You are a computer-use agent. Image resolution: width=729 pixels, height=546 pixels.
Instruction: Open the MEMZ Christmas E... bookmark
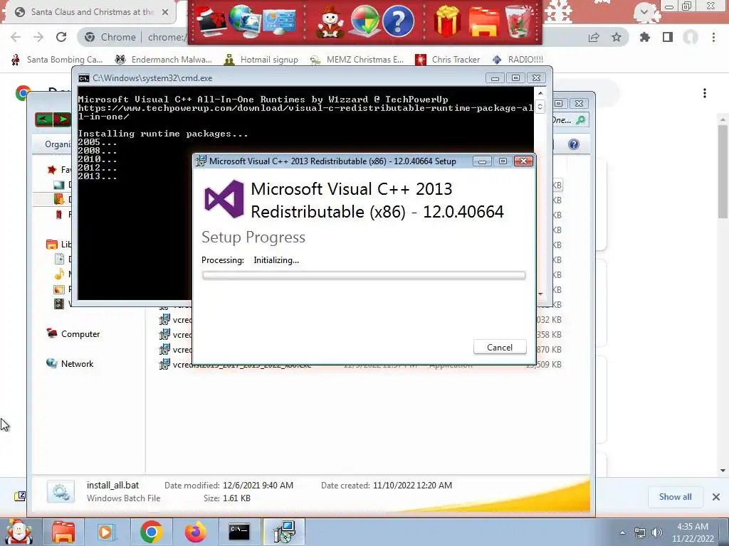(357, 60)
